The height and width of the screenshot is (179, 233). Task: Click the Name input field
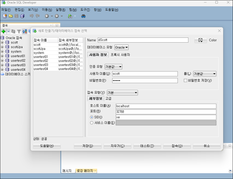tap(143, 40)
